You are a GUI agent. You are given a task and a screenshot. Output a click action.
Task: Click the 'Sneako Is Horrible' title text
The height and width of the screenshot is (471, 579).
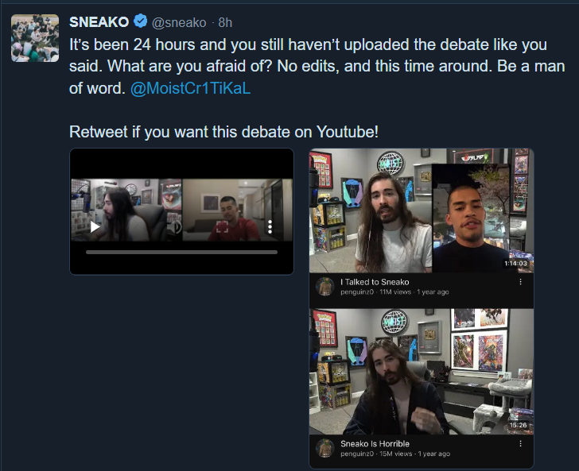point(375,444)
